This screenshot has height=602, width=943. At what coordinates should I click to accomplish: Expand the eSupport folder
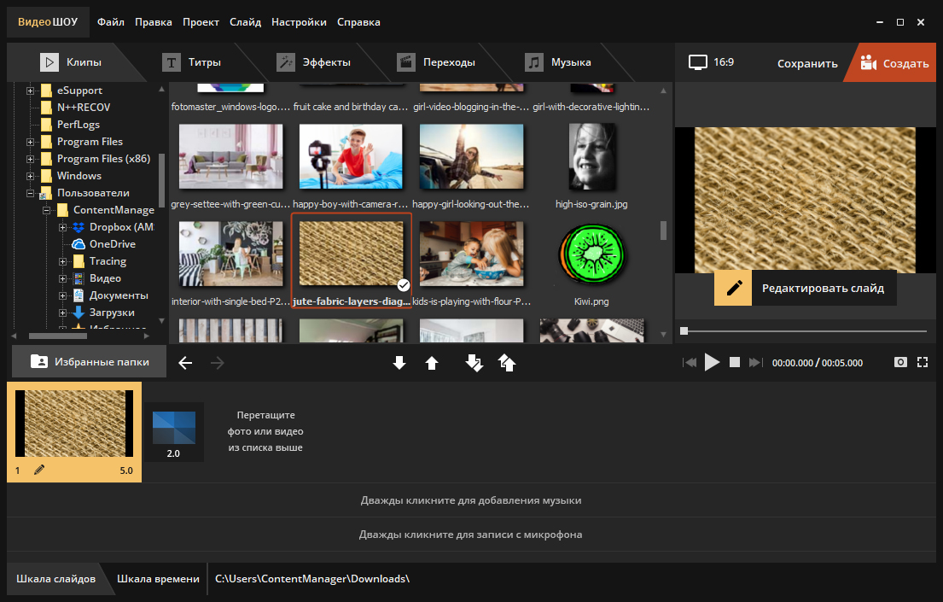pyautogui.click(x=30, y=91)
